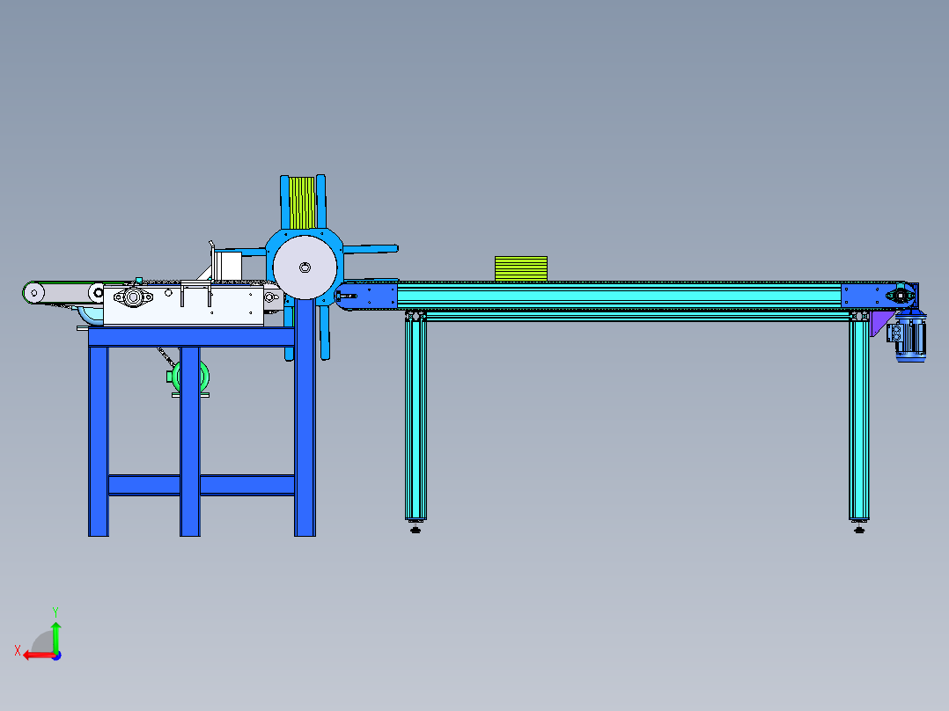Select the left end roller of the small belt conveyor
Image resolution: width=949 pixels, height=711 pixels.
(x=33, y=293)
